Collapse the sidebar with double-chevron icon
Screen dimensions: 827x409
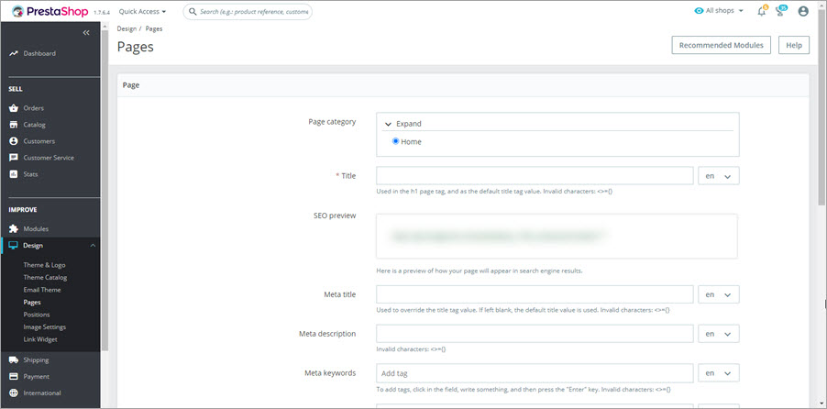(x=86, y=33)
